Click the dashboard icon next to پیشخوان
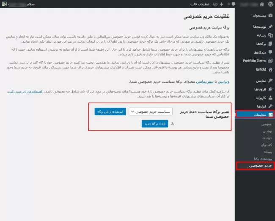Viewport: 275px width, 221px height. coord(270,15)
